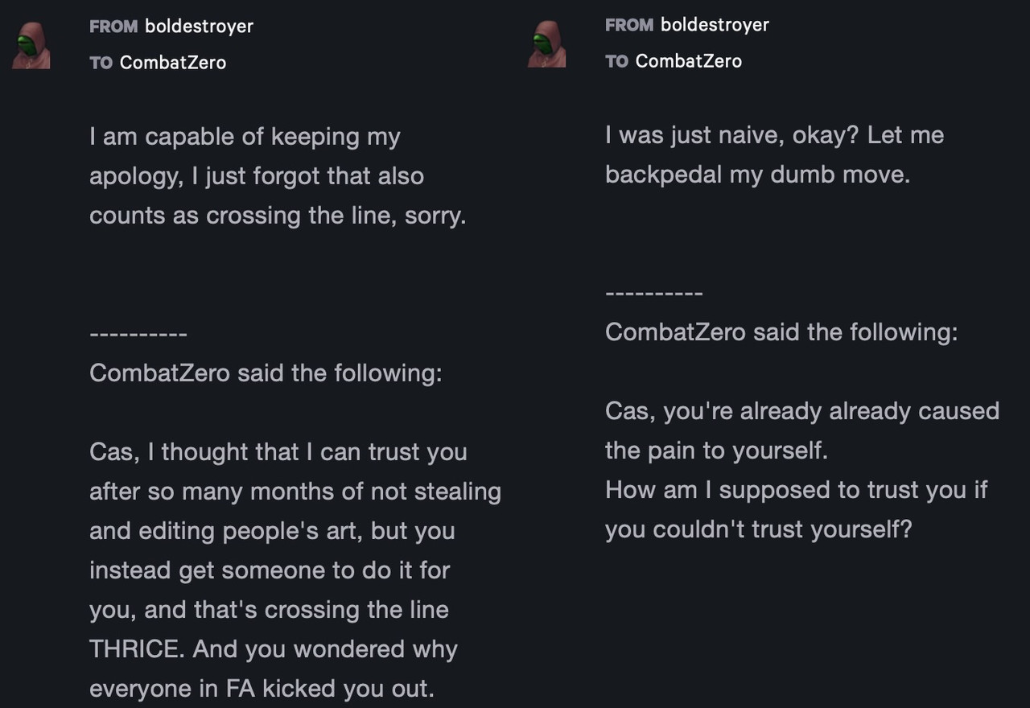Open boldestroyer sender name above naive message

(x=715, y=25)
